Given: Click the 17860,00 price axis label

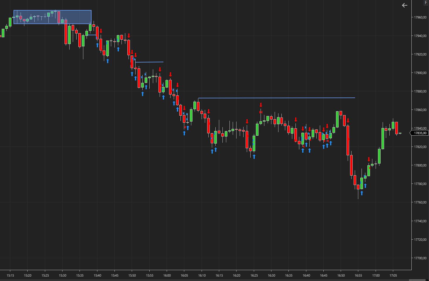Looking at the screenshot, I should pos(420,110).
